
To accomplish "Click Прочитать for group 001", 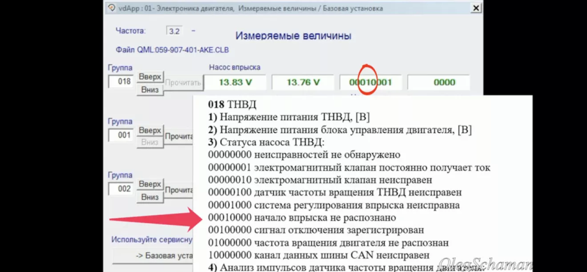I will [179, 137].
